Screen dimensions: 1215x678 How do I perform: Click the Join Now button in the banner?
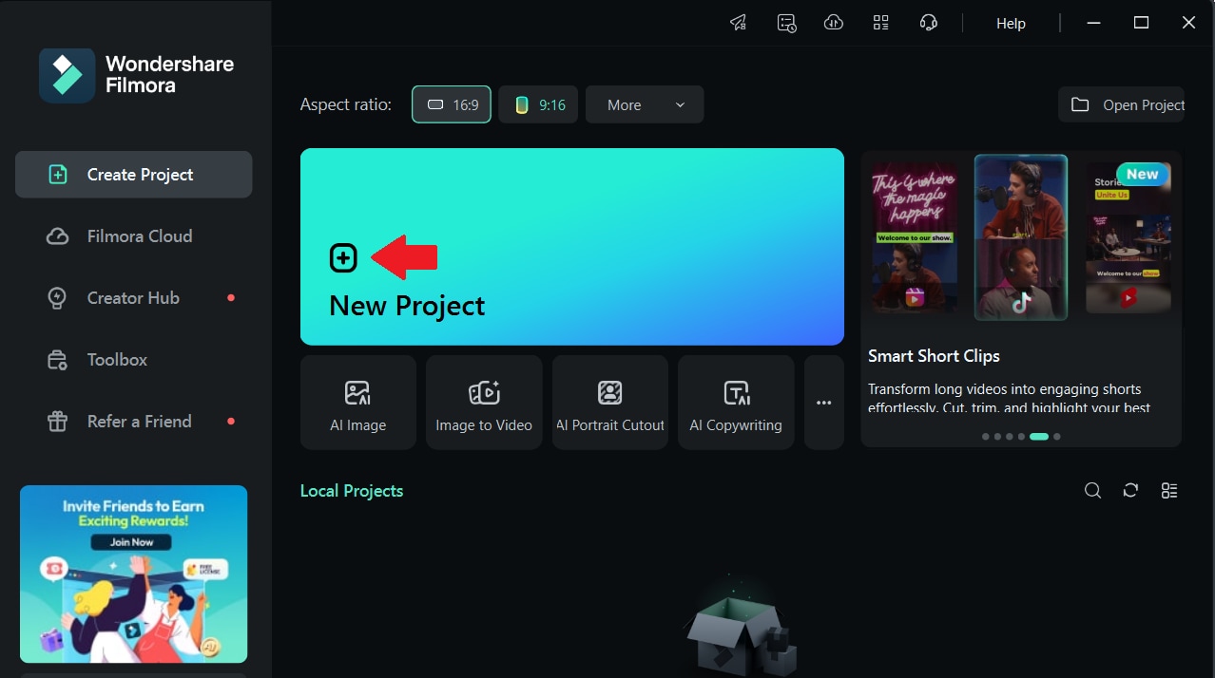pyautogui.click(x=131, y=542)
